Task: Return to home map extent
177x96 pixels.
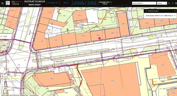Action: pos(2,76)
